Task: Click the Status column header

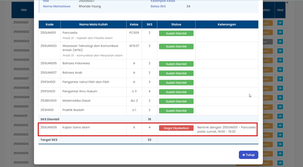Action: pos(176,24)
